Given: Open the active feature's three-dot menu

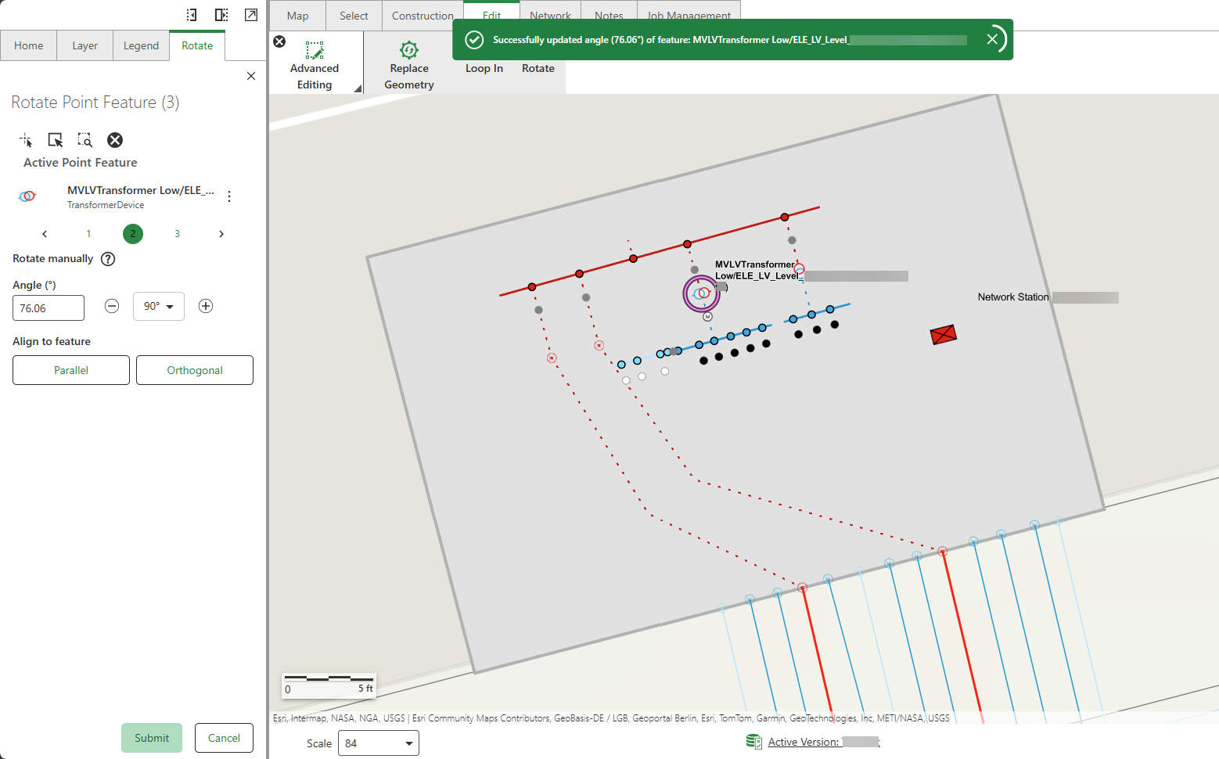Looking at the screenshot, I should click(229, 196).
